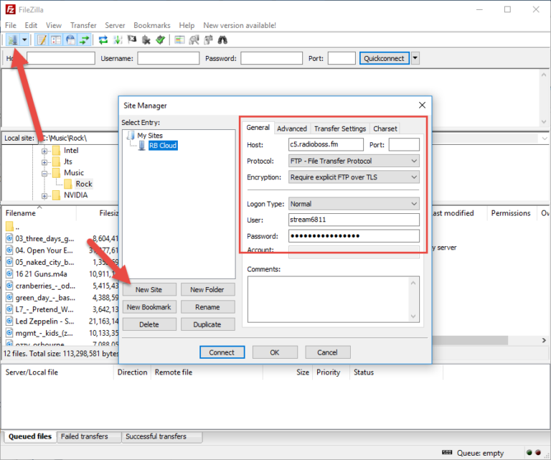Click the binoculars file search icon
Image resolution: width=551 pixels, height=460 pixels.
(222, 40)
